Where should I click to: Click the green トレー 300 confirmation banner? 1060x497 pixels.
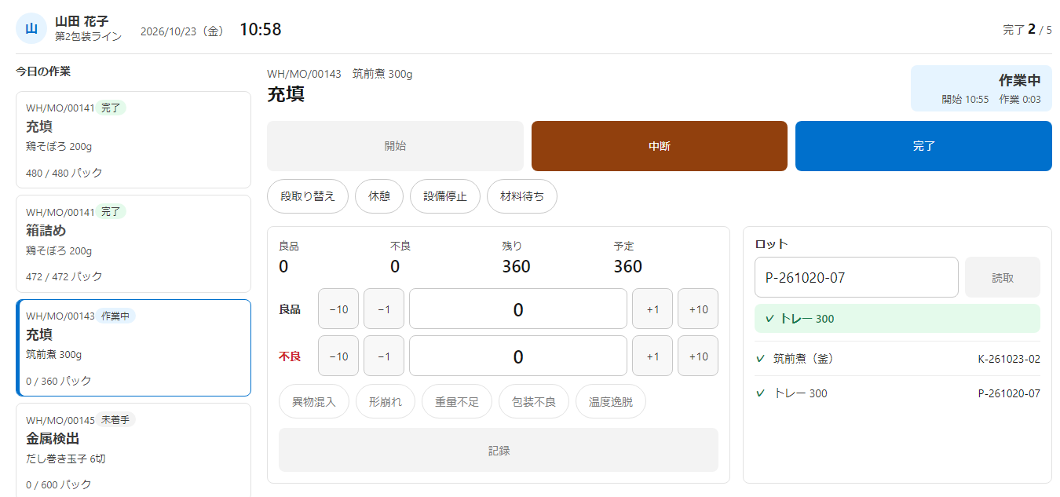point(897,319)
